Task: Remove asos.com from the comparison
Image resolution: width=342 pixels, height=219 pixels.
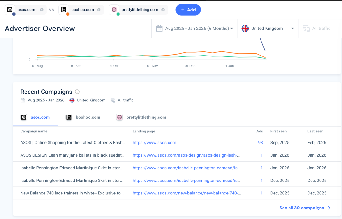Action: coord(42,10)
